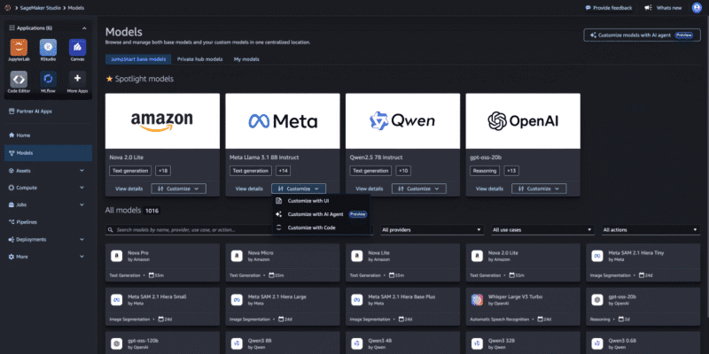Select the Qwen spotlight thumbnail
This screenshot has height=354, width=709.
point(402,121)
